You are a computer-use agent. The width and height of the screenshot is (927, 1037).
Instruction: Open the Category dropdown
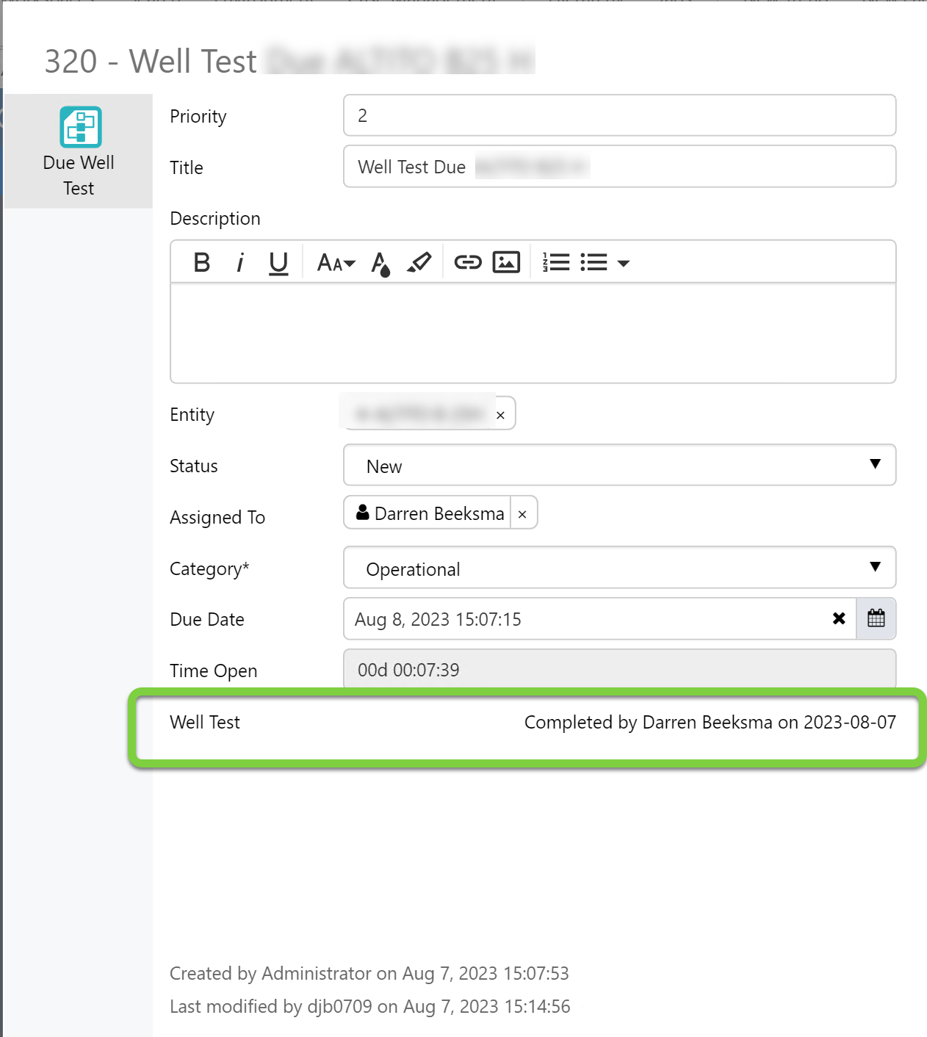pyautogui.click(x=619, y=568)
